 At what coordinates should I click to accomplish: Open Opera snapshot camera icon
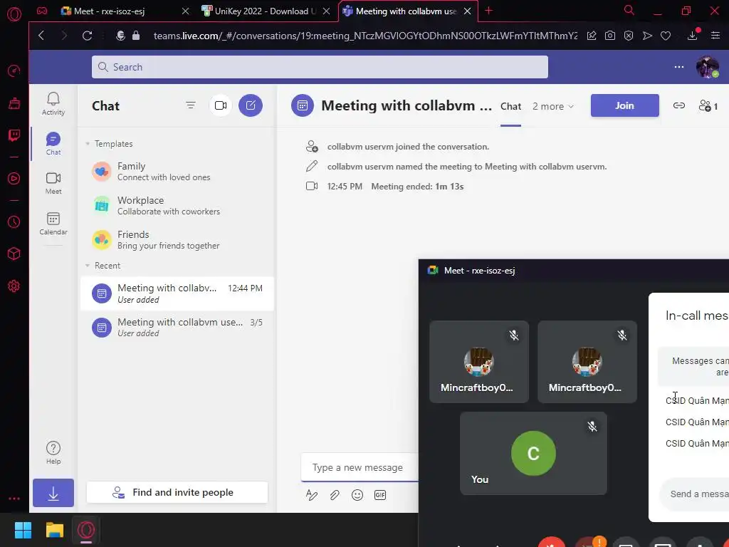click(x=610, y=36)
